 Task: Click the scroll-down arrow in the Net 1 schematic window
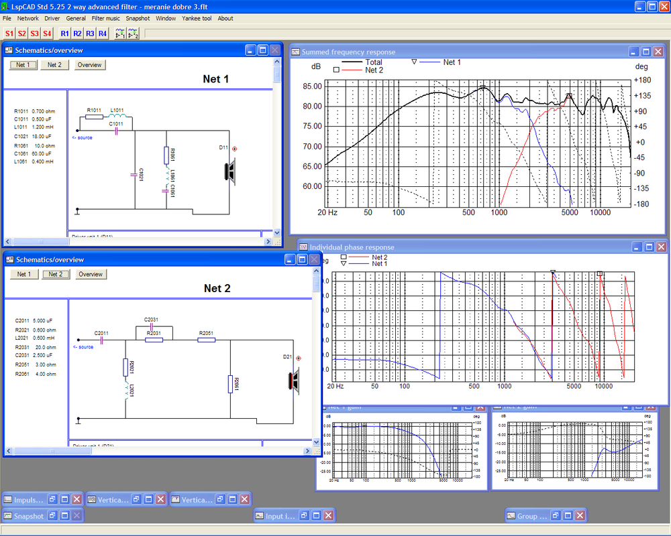[x=277, y=232]
